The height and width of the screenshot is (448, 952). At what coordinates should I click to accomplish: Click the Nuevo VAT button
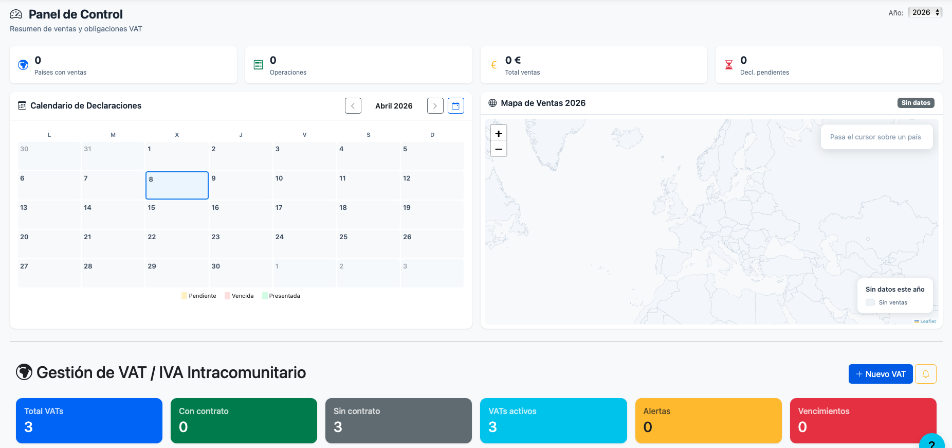pyautogui.click(x=880, y=374)
